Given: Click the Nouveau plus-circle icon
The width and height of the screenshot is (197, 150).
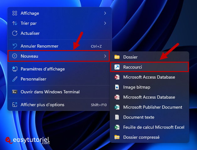Looking at the screenshot, I should pos(15,56).
